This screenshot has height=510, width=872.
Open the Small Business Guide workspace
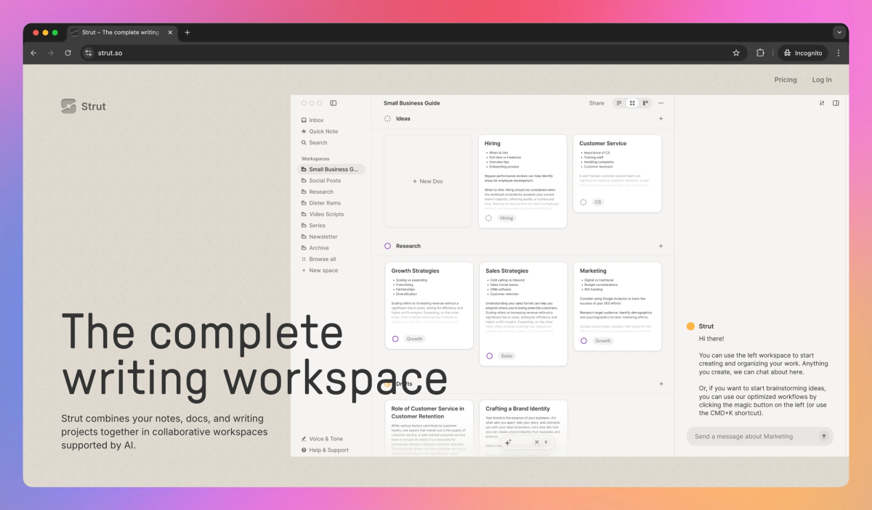coord(331,169)
